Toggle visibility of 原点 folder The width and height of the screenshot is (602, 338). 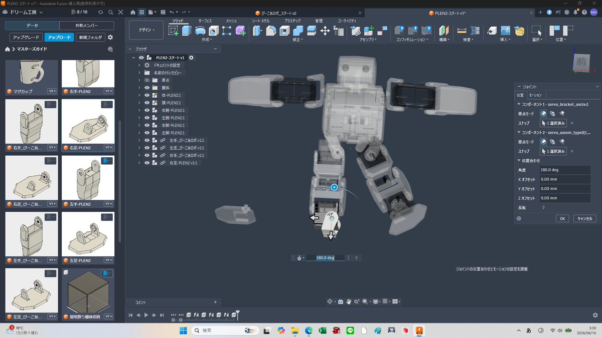coord(147,80)
